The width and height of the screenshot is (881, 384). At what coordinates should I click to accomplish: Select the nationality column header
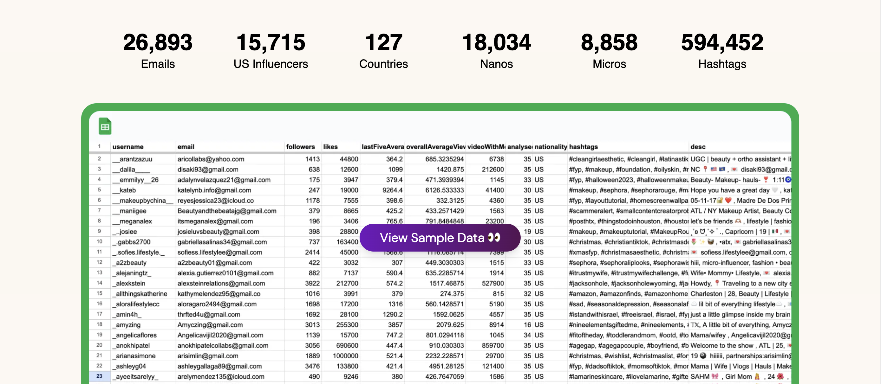coord(551,147)
